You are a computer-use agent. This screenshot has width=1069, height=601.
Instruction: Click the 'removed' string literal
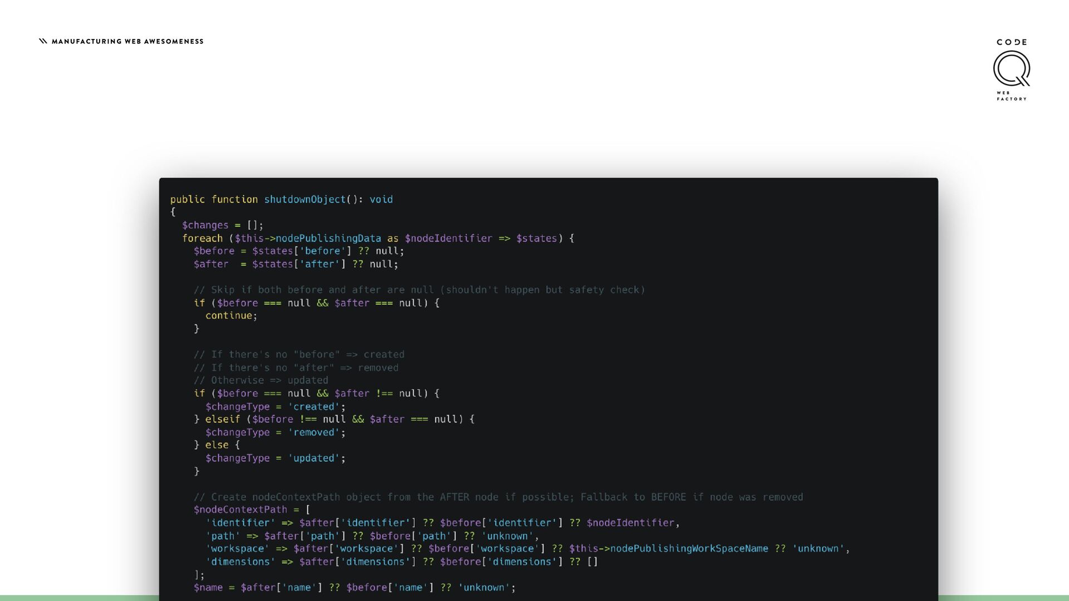pyautogui.click(x=313, y=432)
